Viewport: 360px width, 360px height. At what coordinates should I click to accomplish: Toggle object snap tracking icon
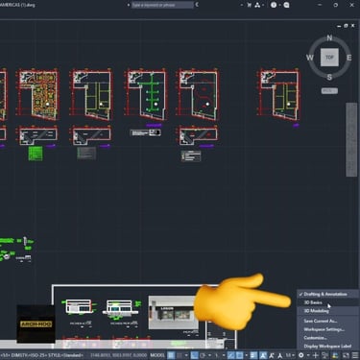point(231,355)
